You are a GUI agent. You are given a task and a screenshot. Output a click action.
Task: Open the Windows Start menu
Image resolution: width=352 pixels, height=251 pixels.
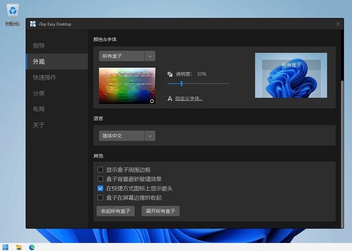[6, 247]
